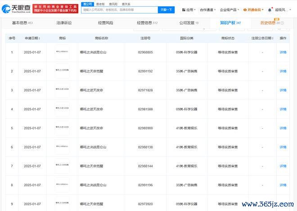Expand the 应用 dropdown menu
The width and height of the screenshot is (297, 211).
pos(189,10)
